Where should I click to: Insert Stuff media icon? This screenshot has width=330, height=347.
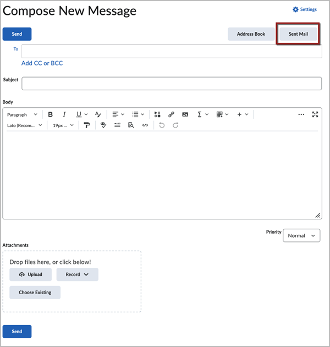pos(157,114)
